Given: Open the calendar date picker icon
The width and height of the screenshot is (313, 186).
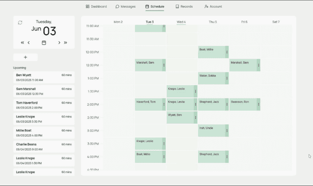Looking at the screenshot, I should point(44,43).
